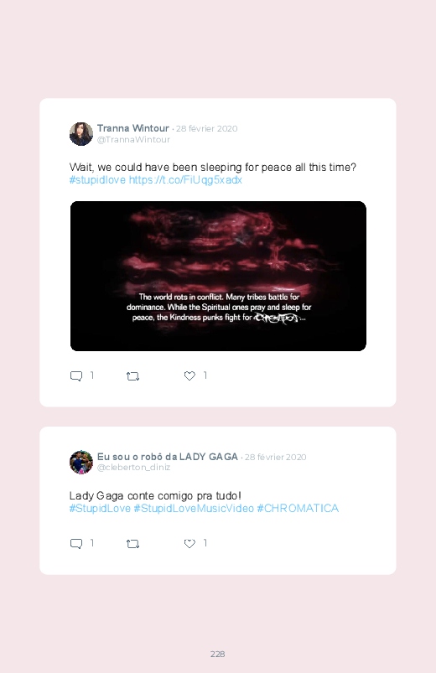Open Tranna Wintour's profile avatar
The image size is (436, 673).
pos(81,134)
